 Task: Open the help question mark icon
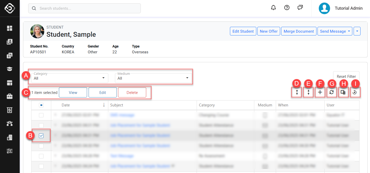287,8
